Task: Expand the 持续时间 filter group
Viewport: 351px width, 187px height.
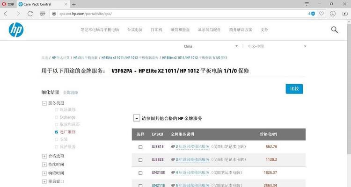Action: [x=44, y=165]
